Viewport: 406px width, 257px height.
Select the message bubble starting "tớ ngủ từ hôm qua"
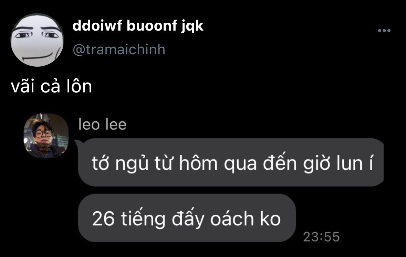click(x=231, y=163)
